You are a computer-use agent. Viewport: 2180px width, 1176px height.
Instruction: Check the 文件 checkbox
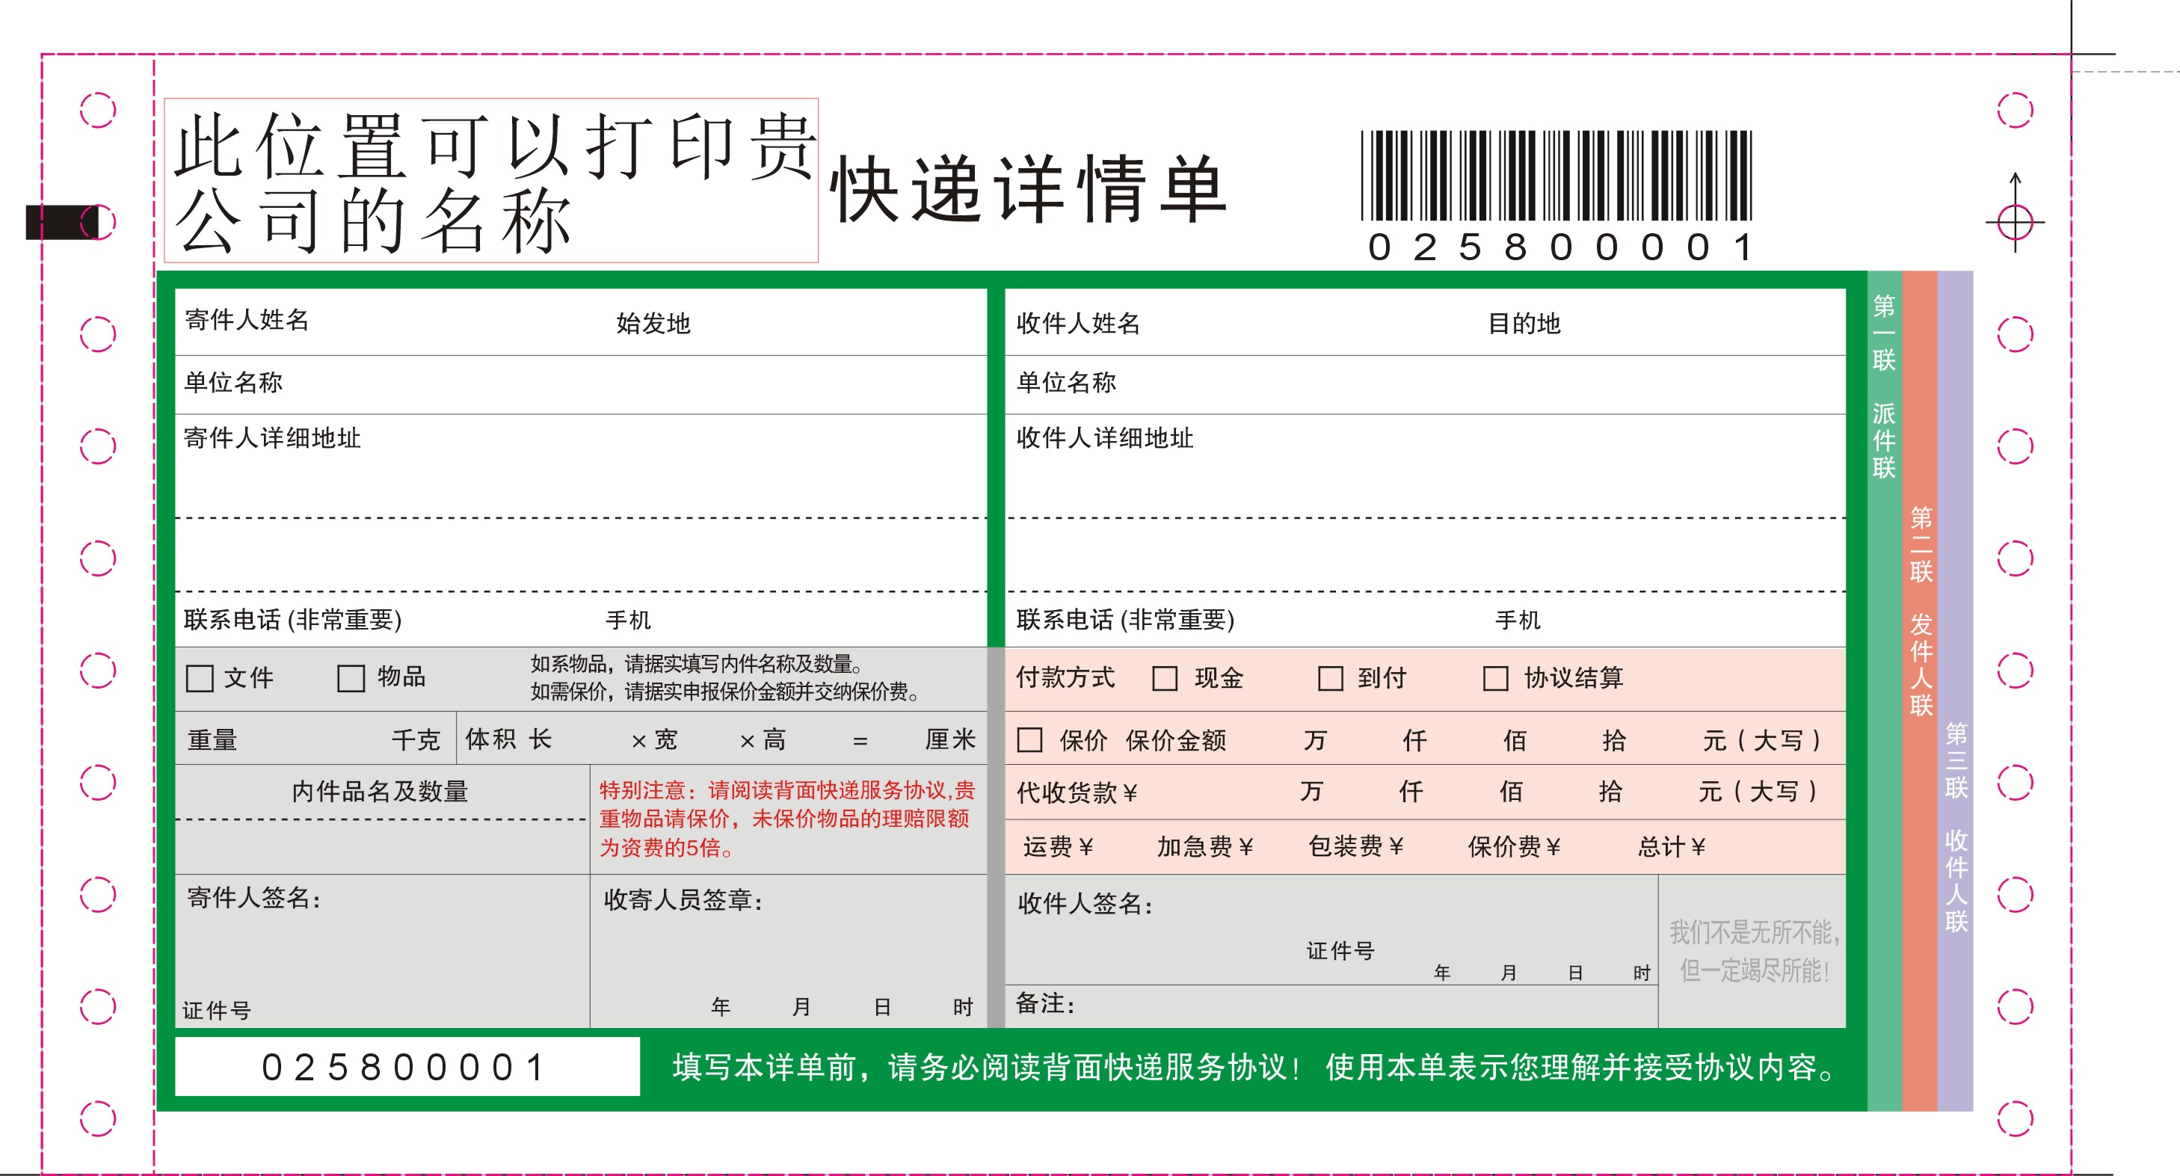(x=200, y=679)
